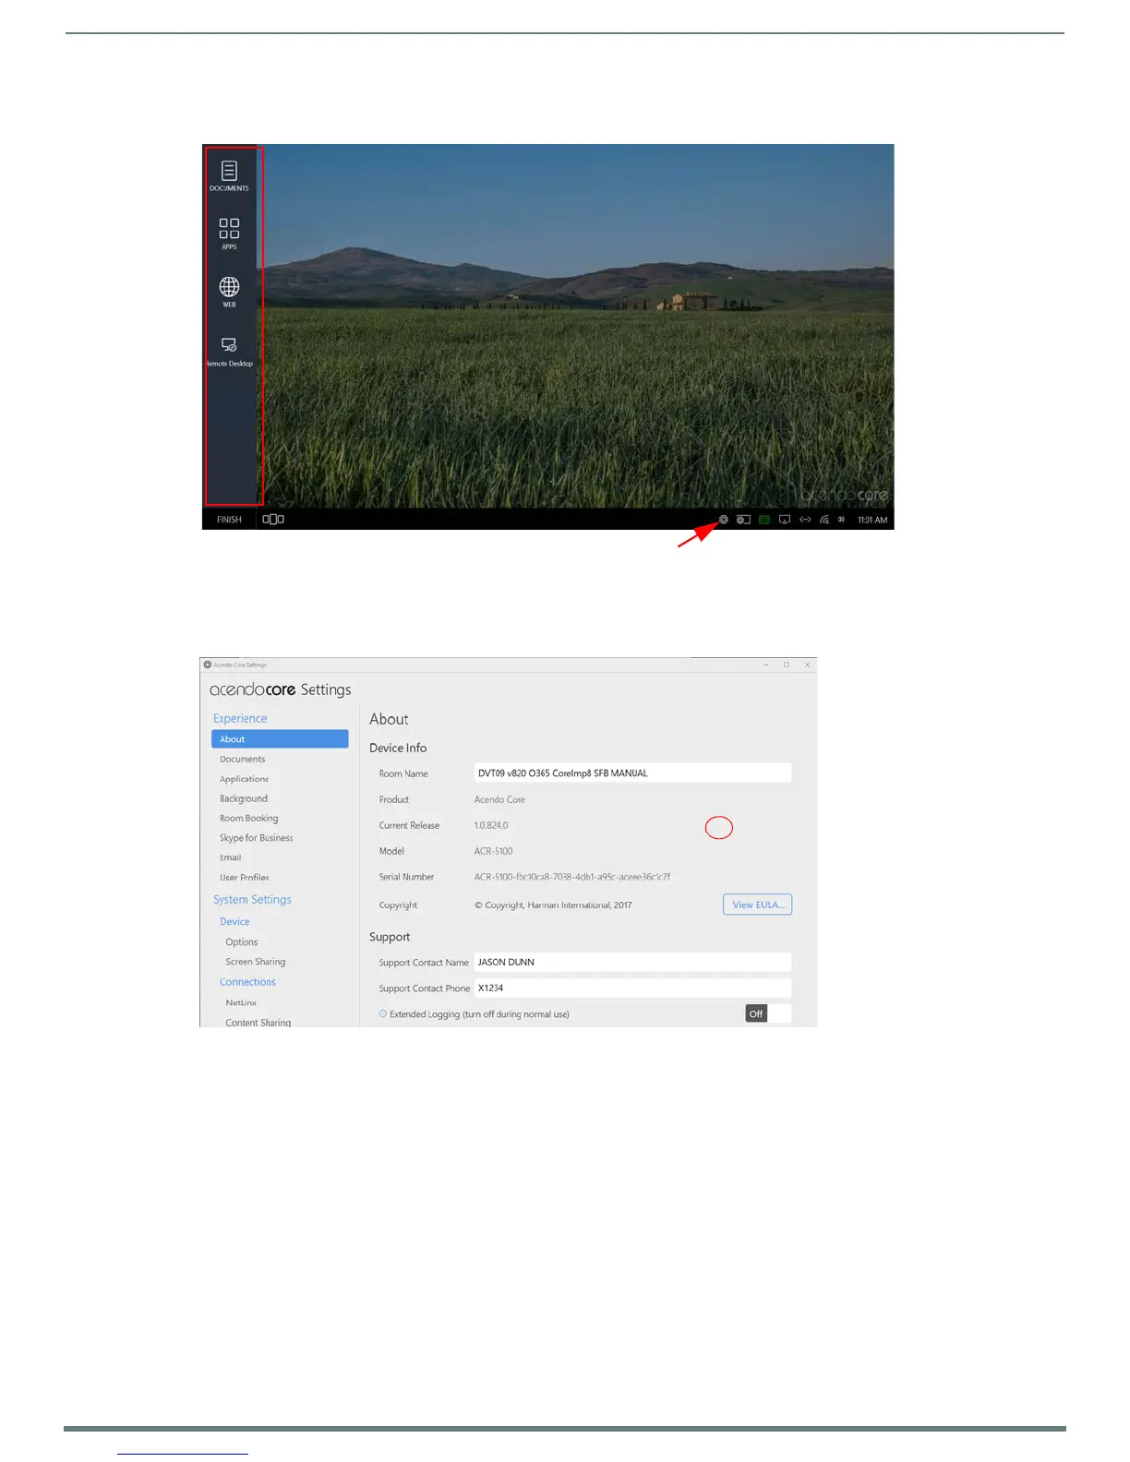Select the Experience section heading
Image resolution: width=1130 pixels, height=1462 pixels.
(x=240, y=719)
